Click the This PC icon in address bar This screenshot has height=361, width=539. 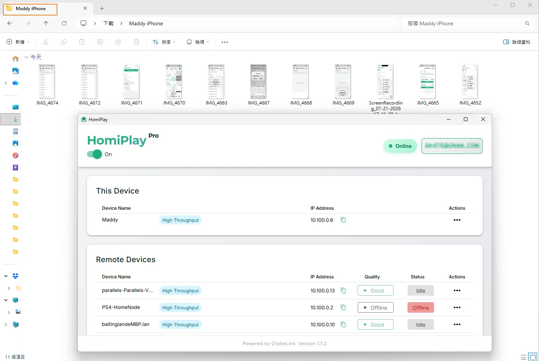[83, 23]
